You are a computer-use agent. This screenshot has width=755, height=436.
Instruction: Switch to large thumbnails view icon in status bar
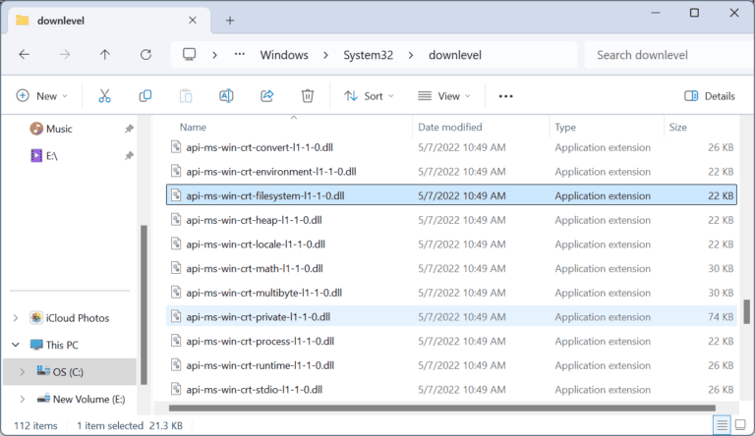740,425
